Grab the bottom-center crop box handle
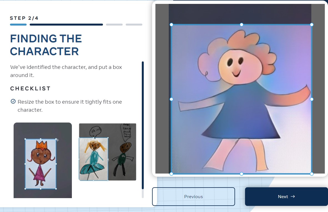 pyautogui.click(x=241, y=174)
